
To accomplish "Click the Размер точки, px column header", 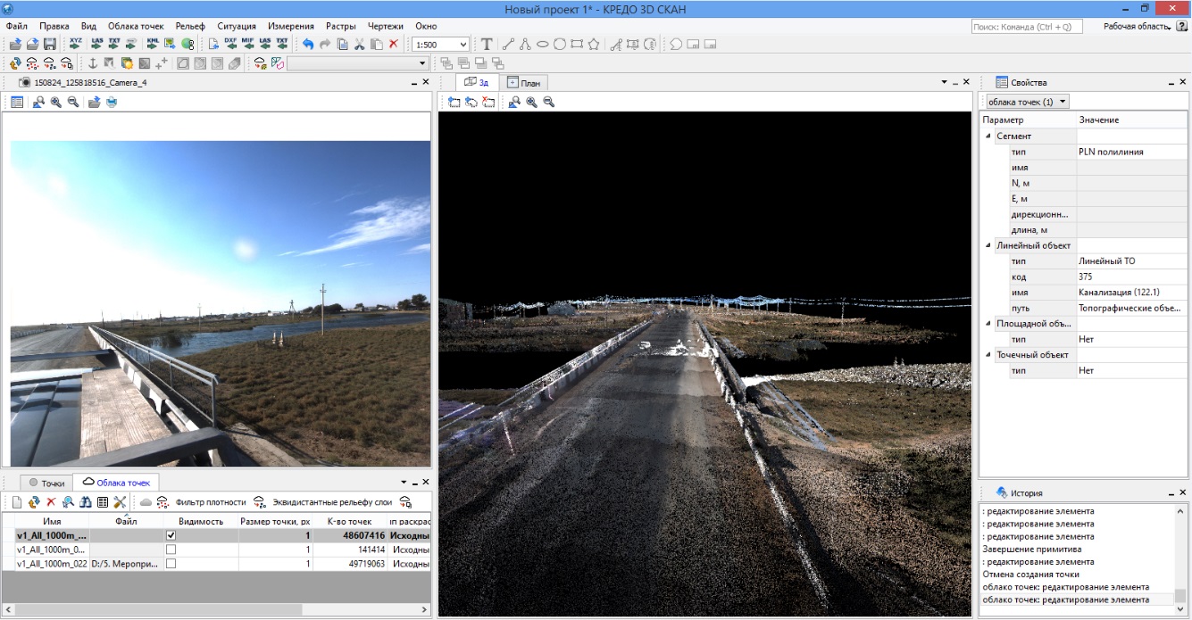I will (x=275, y=521).
